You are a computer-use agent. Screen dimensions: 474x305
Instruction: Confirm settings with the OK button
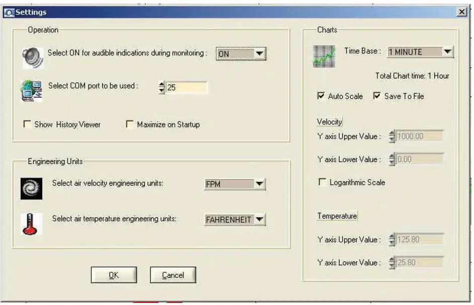[x=114, y=275]
